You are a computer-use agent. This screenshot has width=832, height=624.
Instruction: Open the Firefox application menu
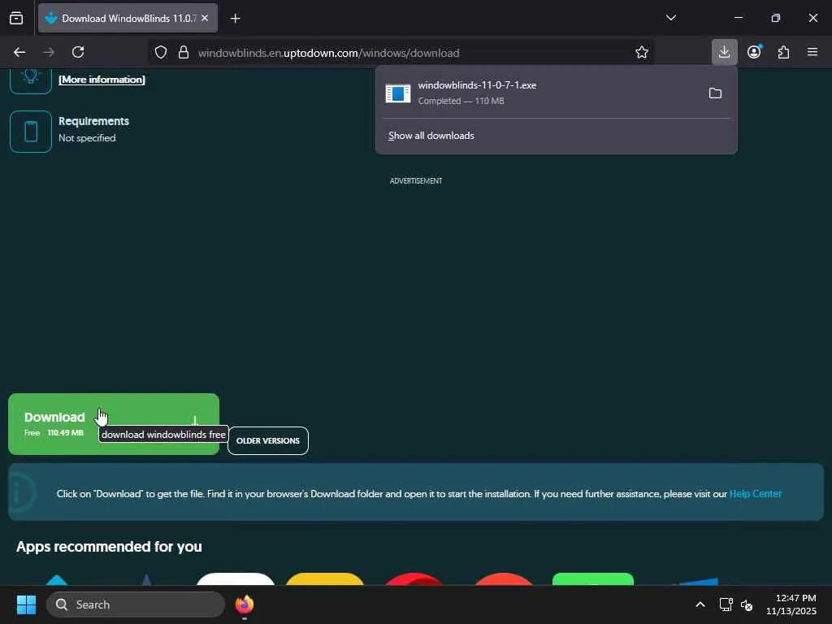tap(812, 52)
